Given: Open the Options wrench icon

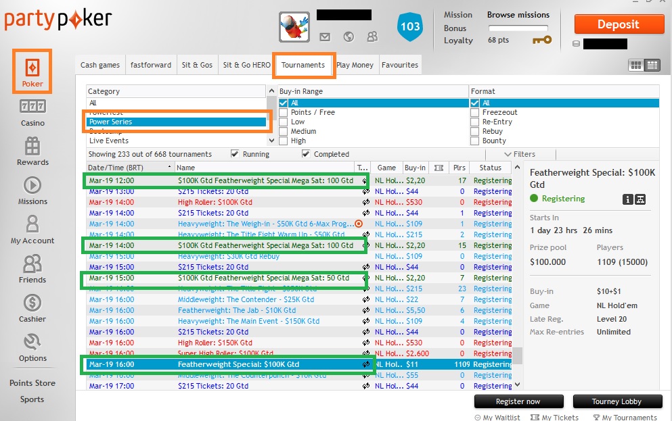Looking at the screenshot, I should click(32, 342).
